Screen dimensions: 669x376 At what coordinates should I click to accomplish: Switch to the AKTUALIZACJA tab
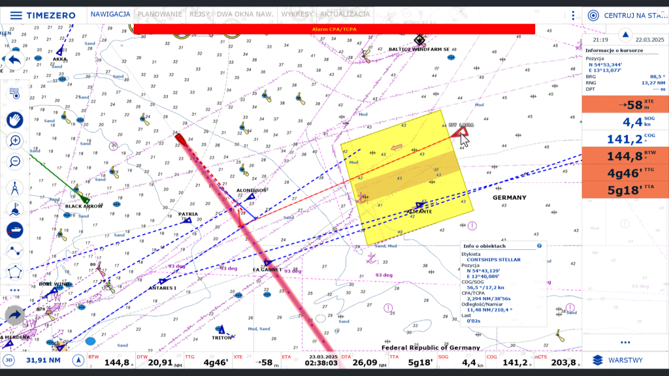click(x=346, y=14)
